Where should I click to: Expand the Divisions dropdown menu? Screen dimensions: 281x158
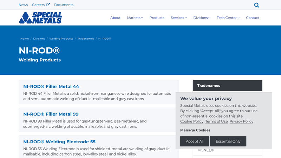(202, 18)
